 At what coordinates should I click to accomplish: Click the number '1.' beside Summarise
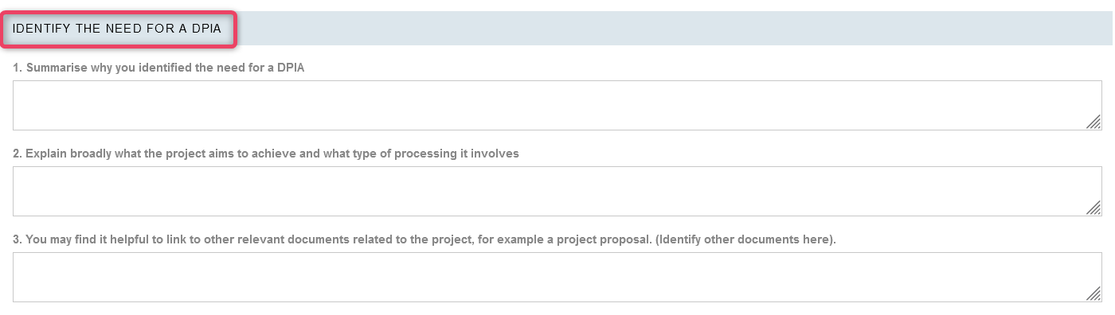[18, 68]
